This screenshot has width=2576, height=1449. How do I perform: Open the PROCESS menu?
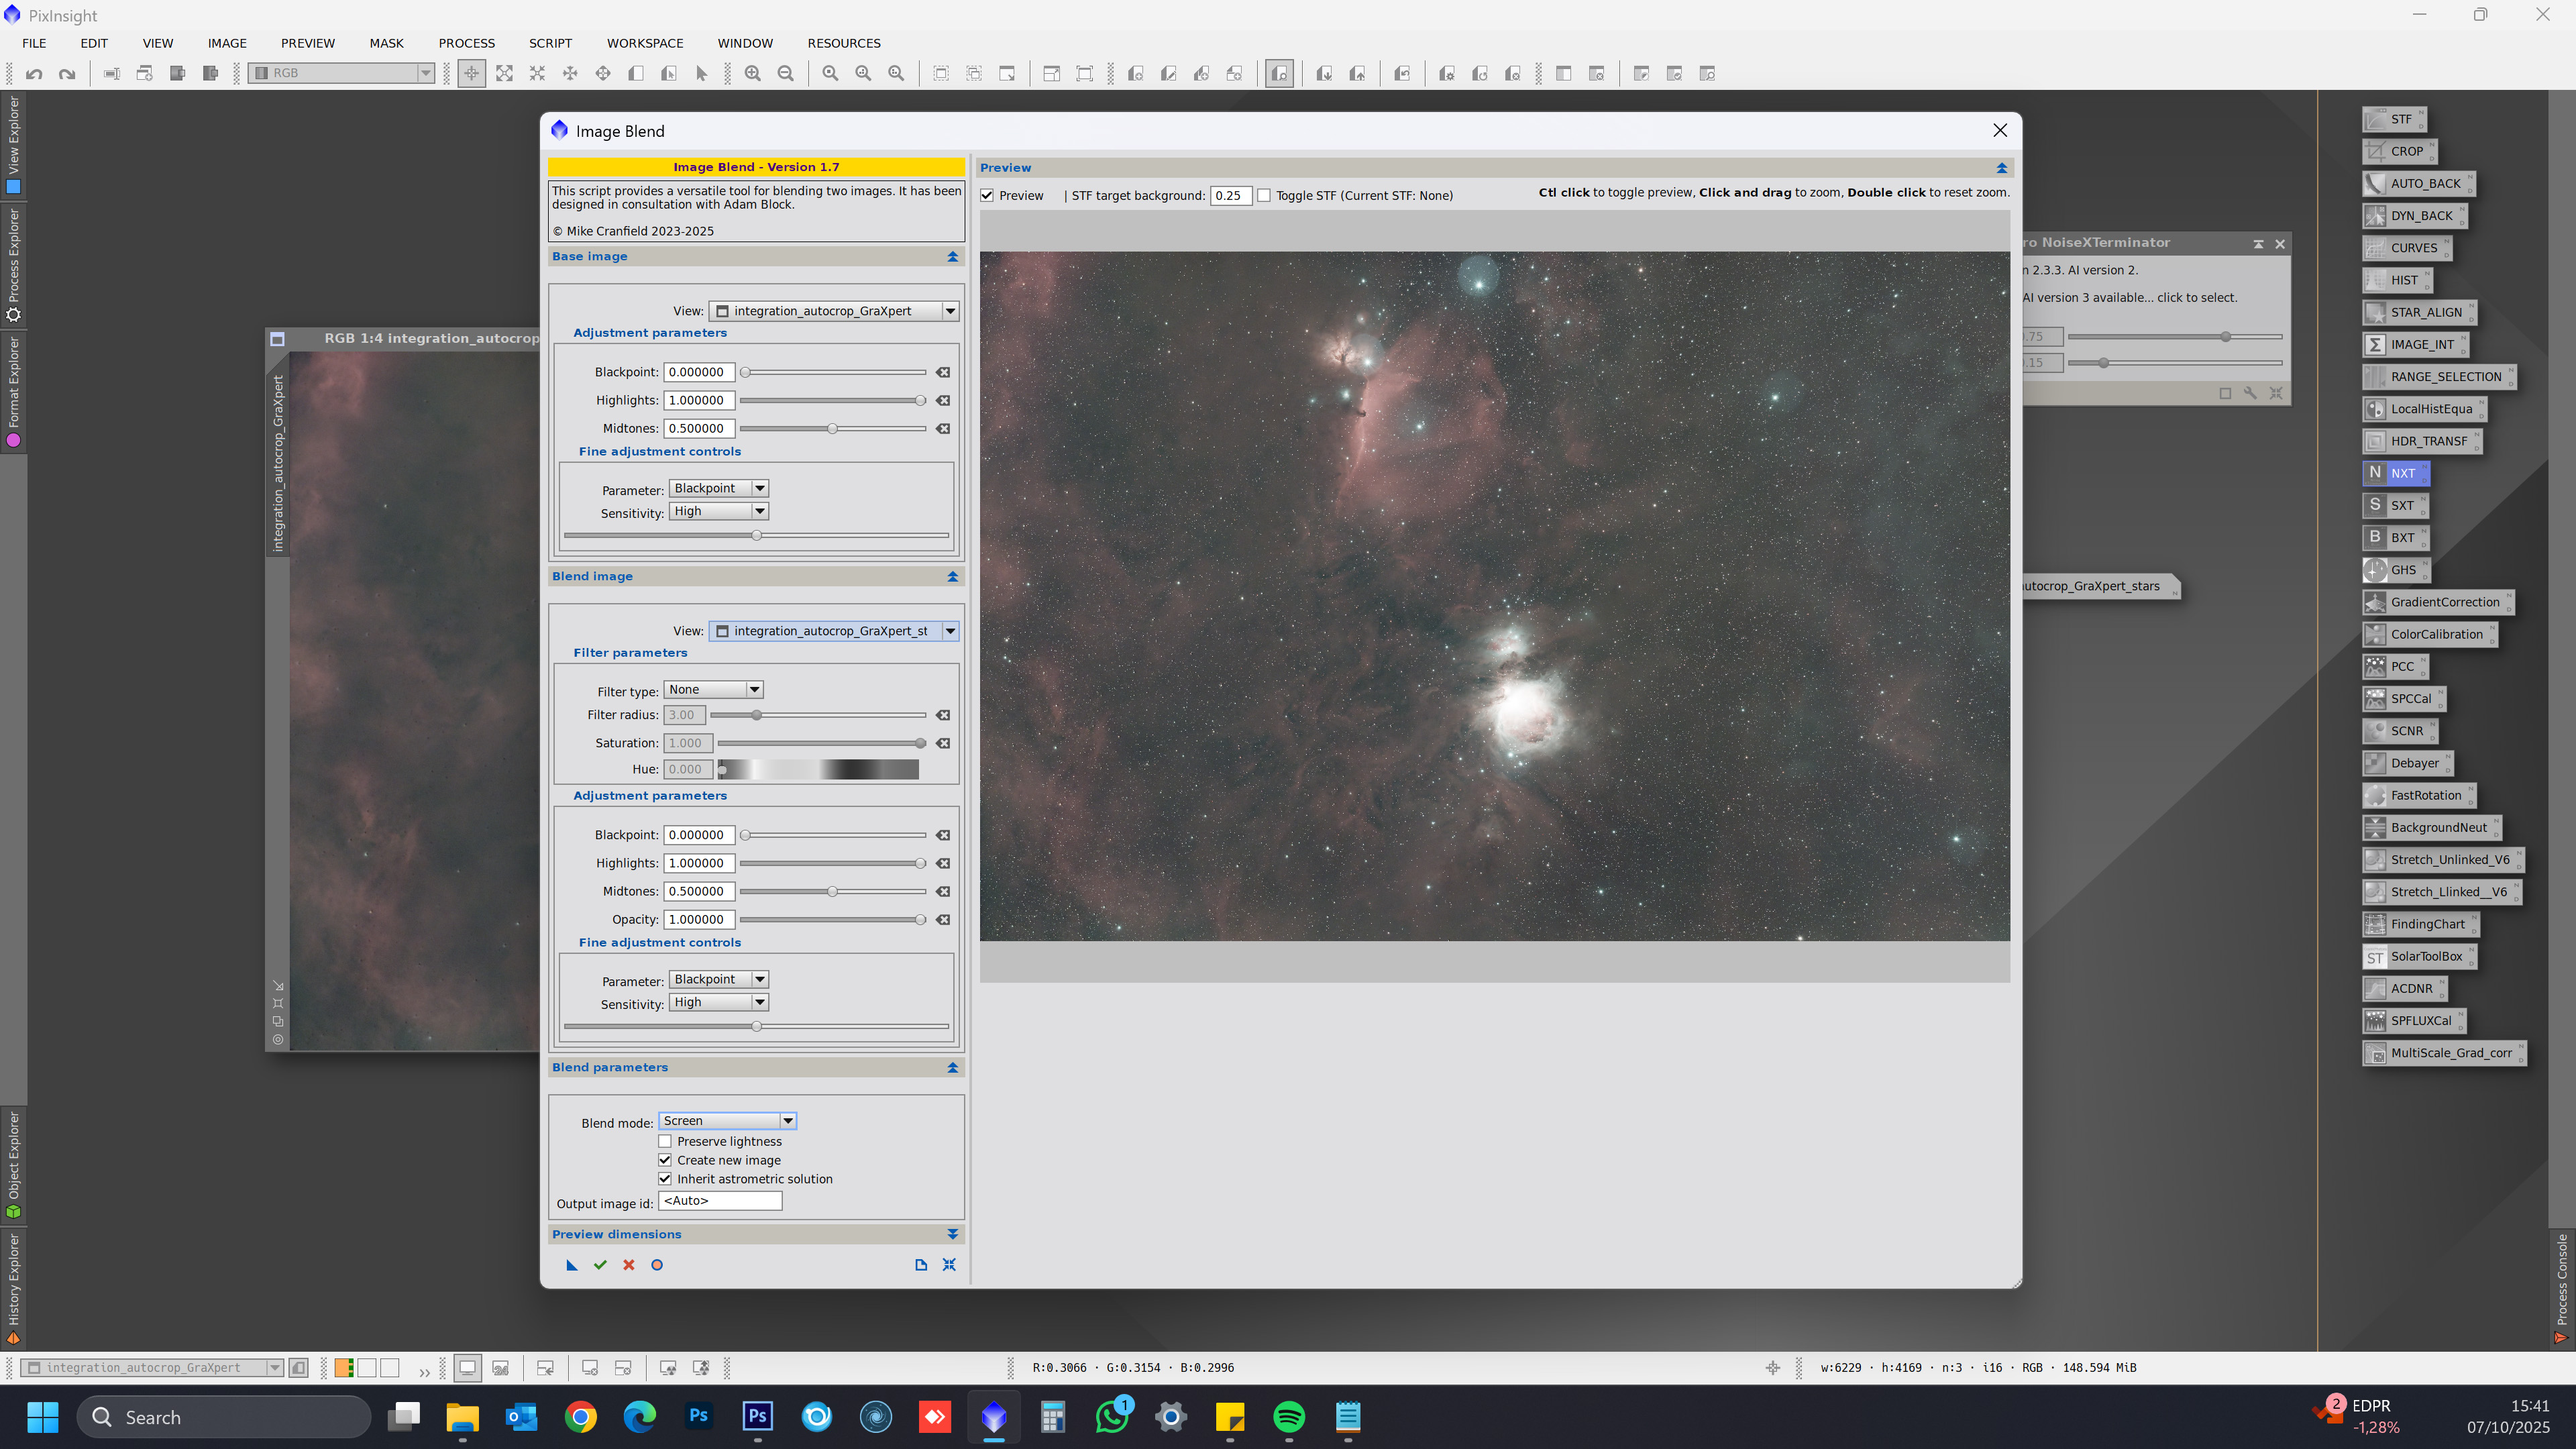(466, 43)
